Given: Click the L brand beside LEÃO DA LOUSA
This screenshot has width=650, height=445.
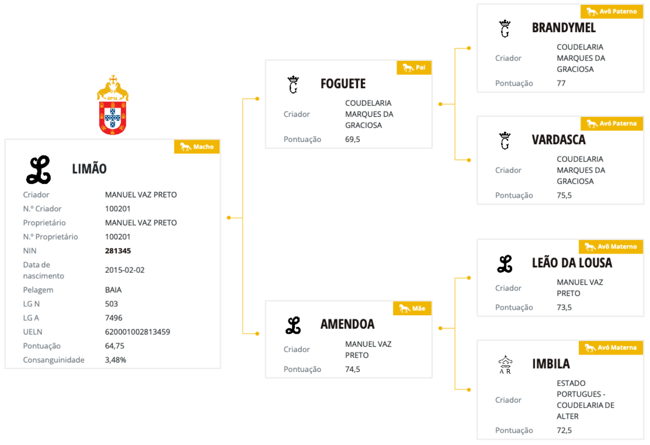Looking at the screenshot, I should (x=505, y=264).
